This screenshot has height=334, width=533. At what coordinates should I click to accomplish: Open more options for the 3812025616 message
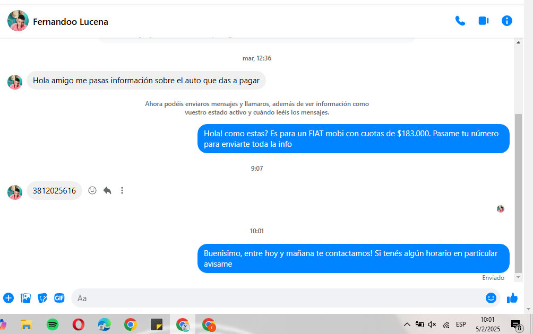[122, 190]
